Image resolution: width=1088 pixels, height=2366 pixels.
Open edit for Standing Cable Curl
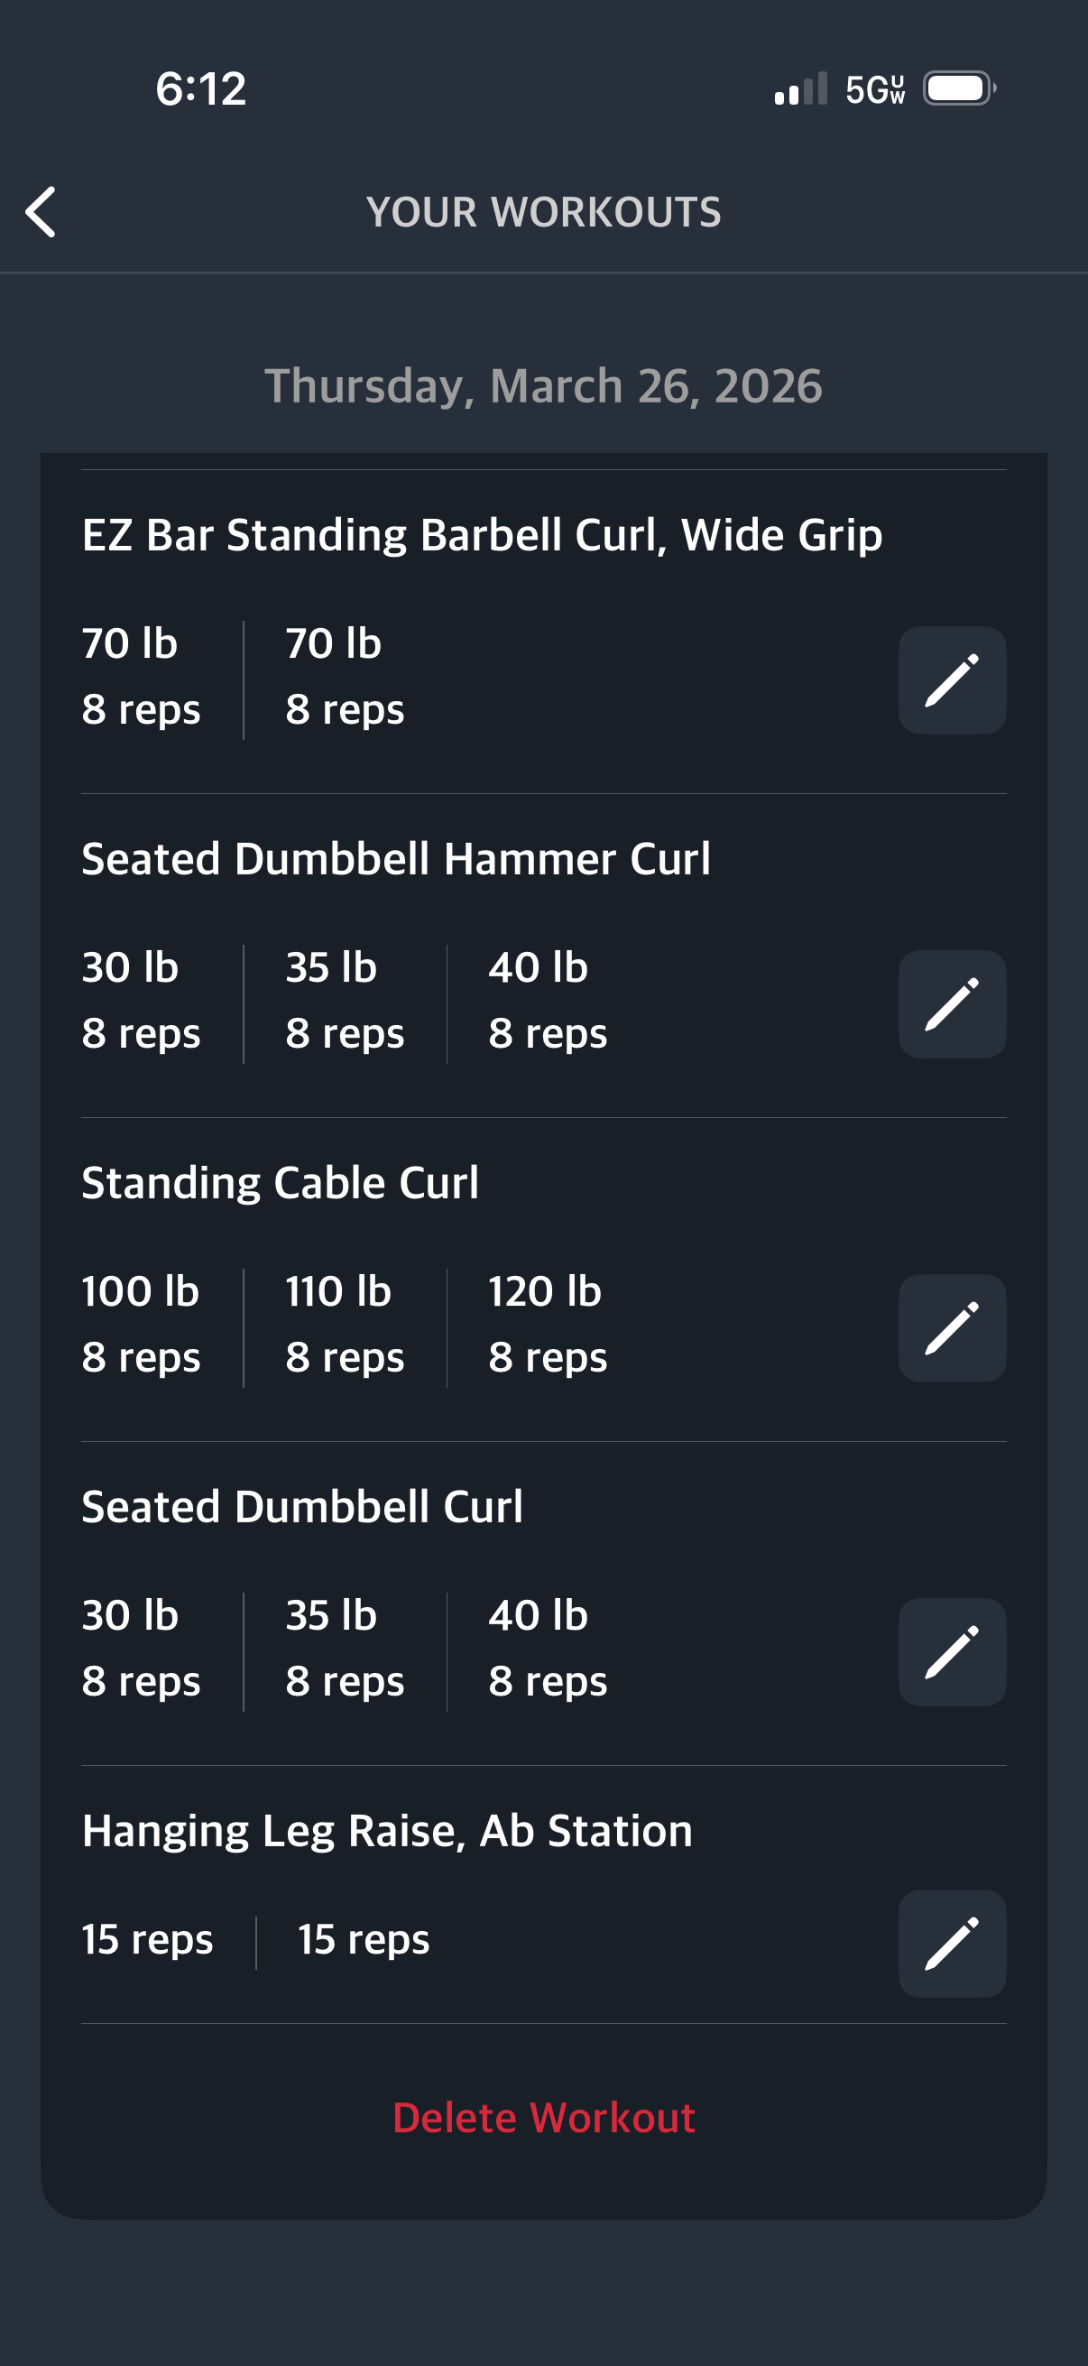coord(951,1328)
